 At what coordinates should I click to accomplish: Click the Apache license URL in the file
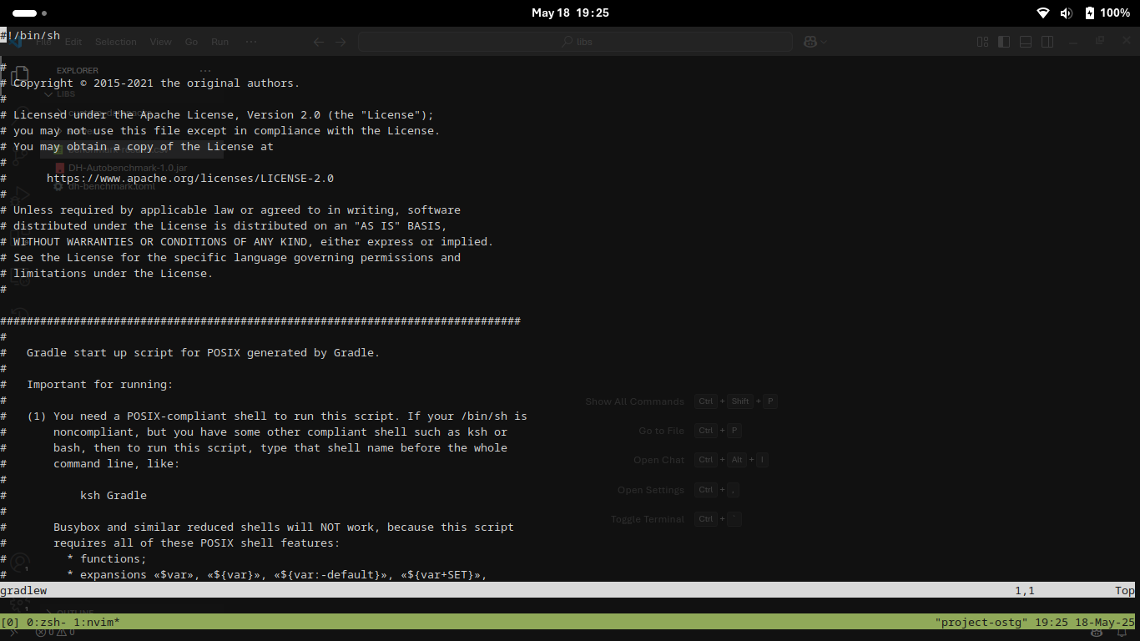click(190, 178)
